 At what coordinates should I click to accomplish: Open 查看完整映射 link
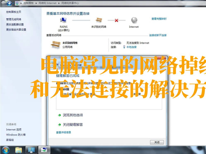point(159,19)
